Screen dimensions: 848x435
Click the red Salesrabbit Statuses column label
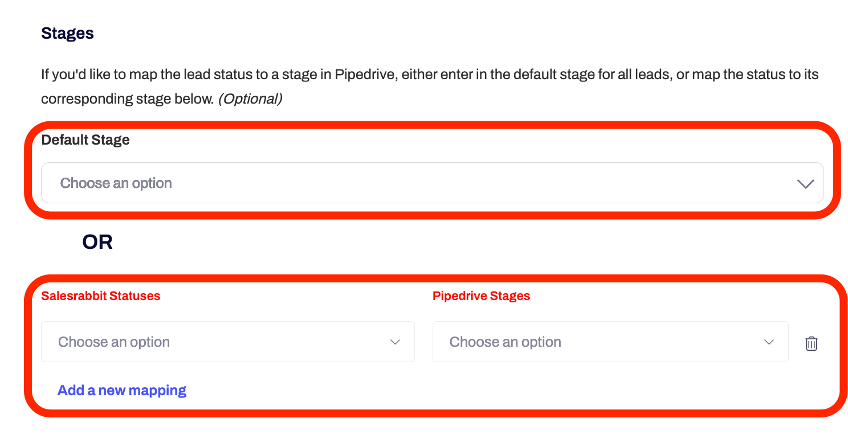click(101, 296)
